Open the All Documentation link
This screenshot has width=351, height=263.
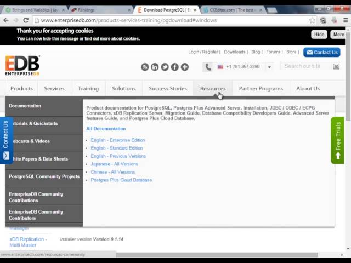point(106,129)
